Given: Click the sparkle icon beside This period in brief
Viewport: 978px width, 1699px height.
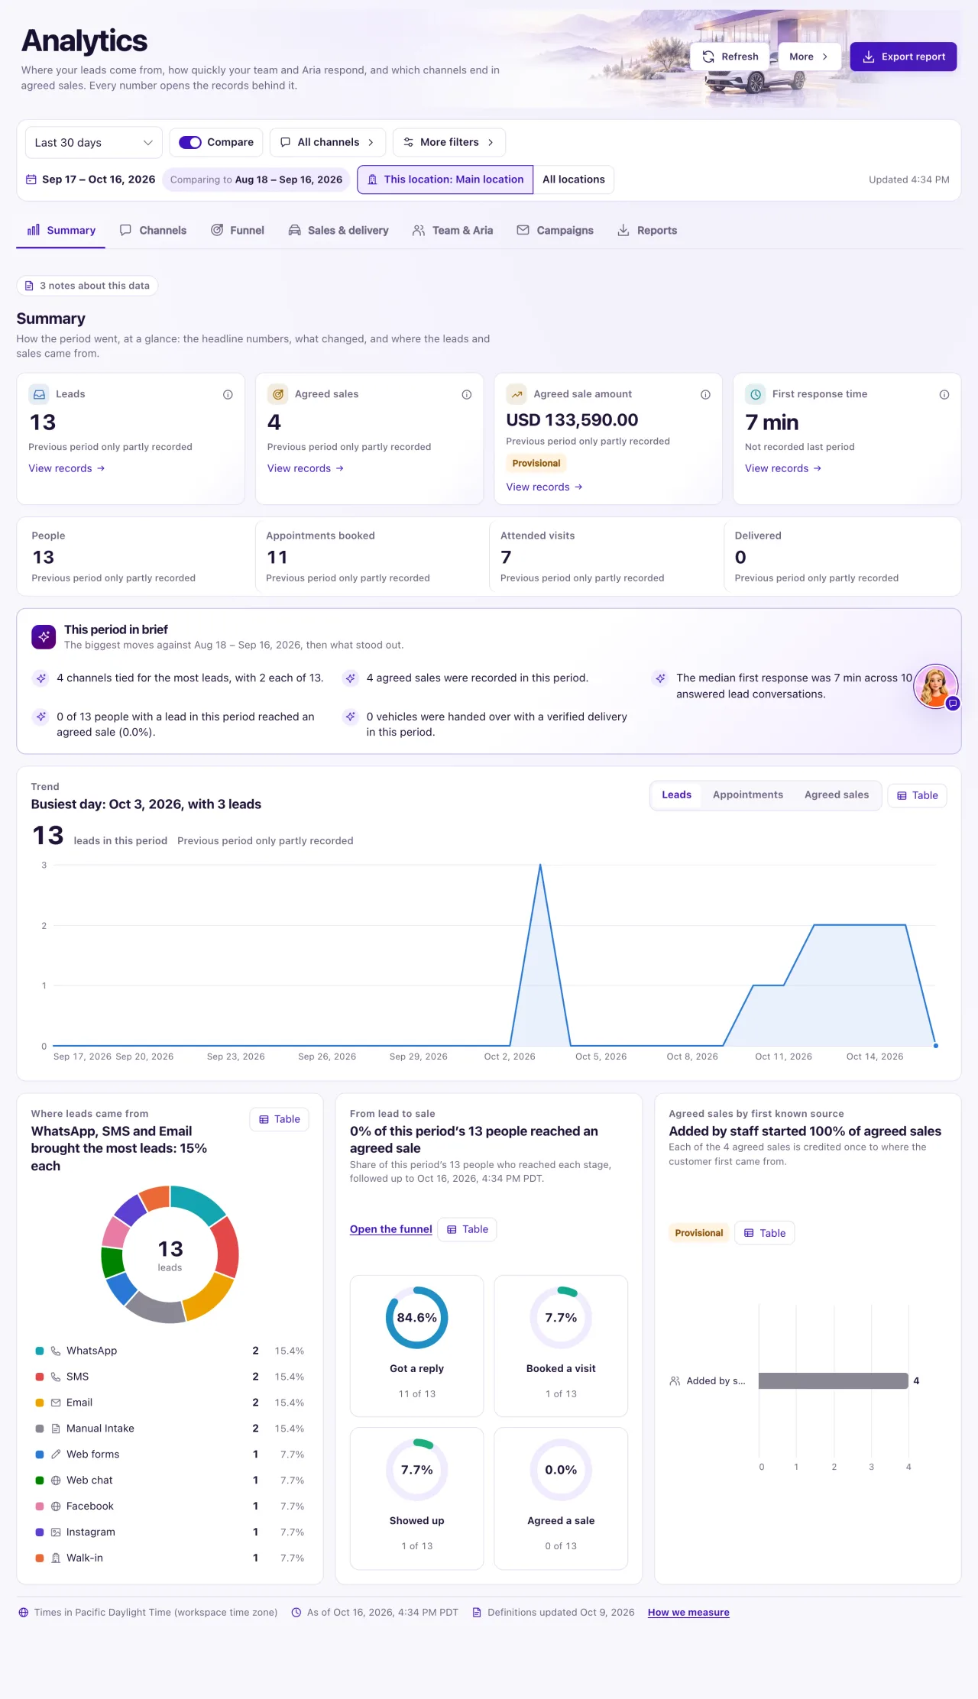Looking at the screenshot, I should pos(44,636).
